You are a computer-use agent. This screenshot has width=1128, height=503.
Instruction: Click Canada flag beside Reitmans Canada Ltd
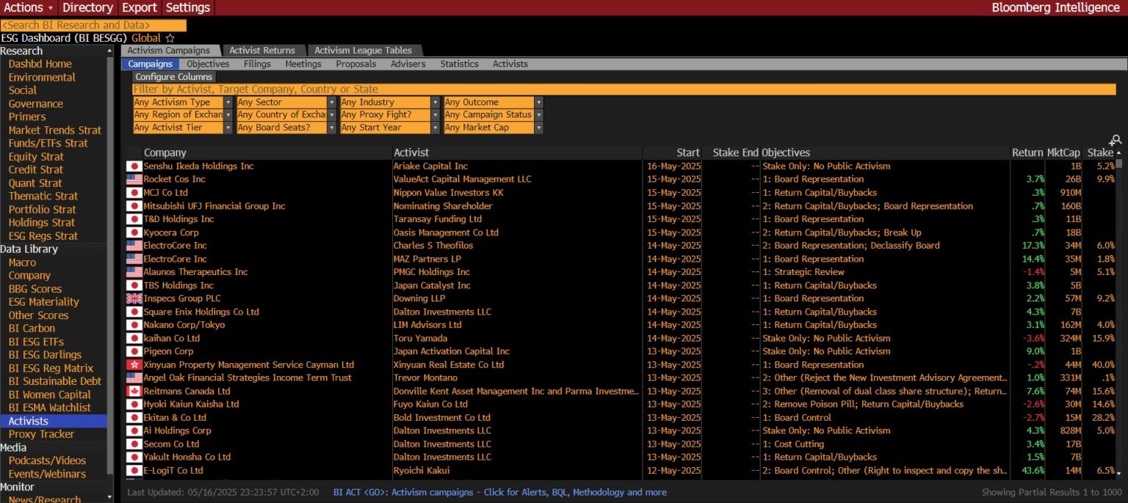click(x=134, y=391)
